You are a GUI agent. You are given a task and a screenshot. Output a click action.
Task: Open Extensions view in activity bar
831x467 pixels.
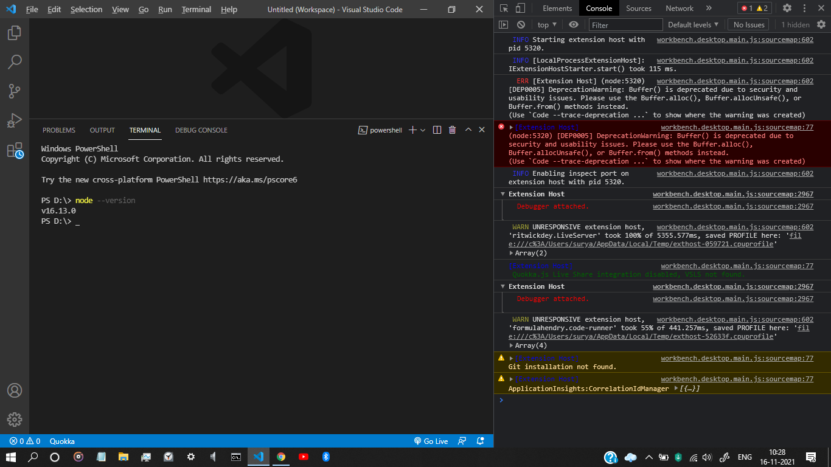(x=15, y=150)
